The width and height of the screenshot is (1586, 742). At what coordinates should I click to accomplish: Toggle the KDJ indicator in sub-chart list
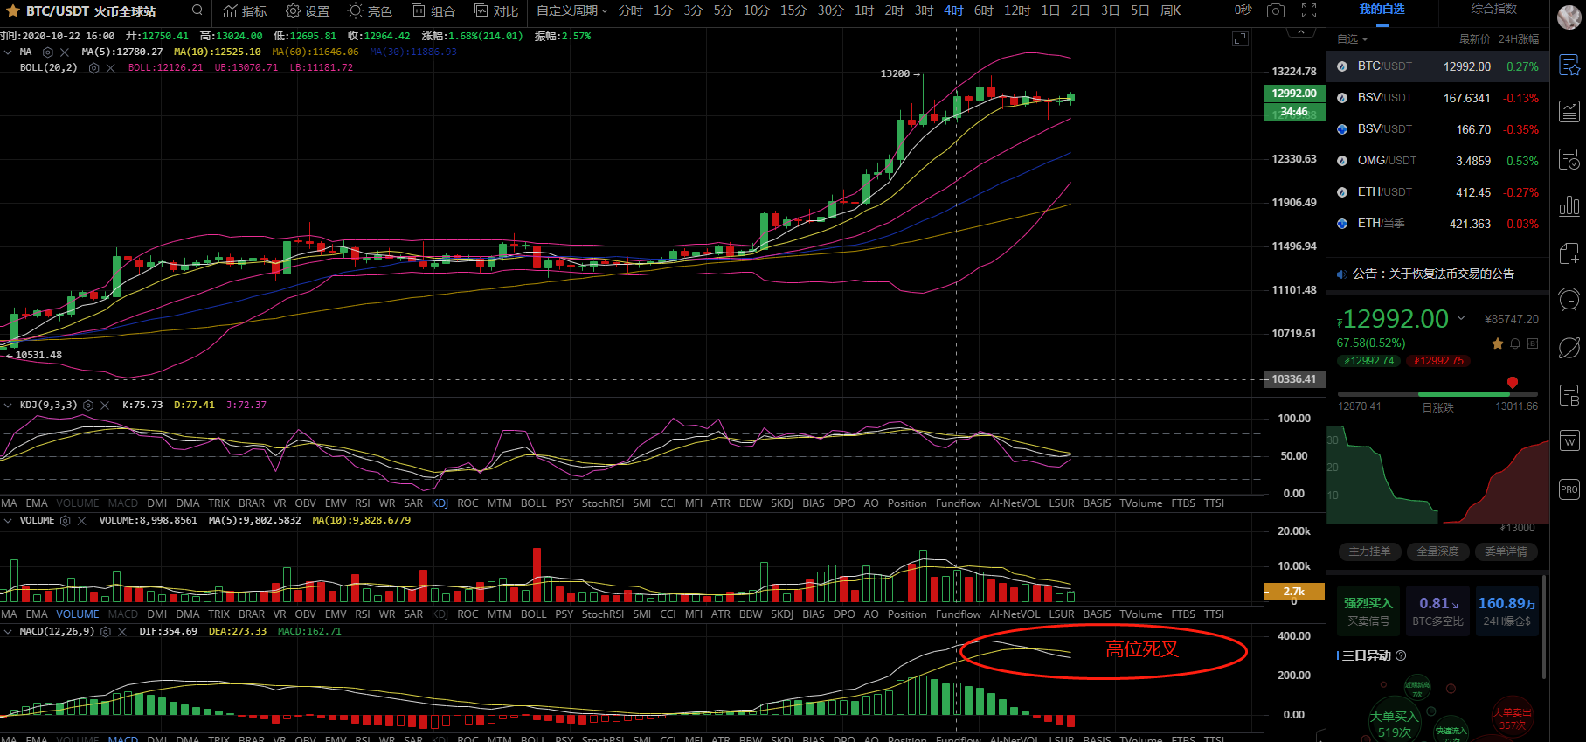coord(440,503)
